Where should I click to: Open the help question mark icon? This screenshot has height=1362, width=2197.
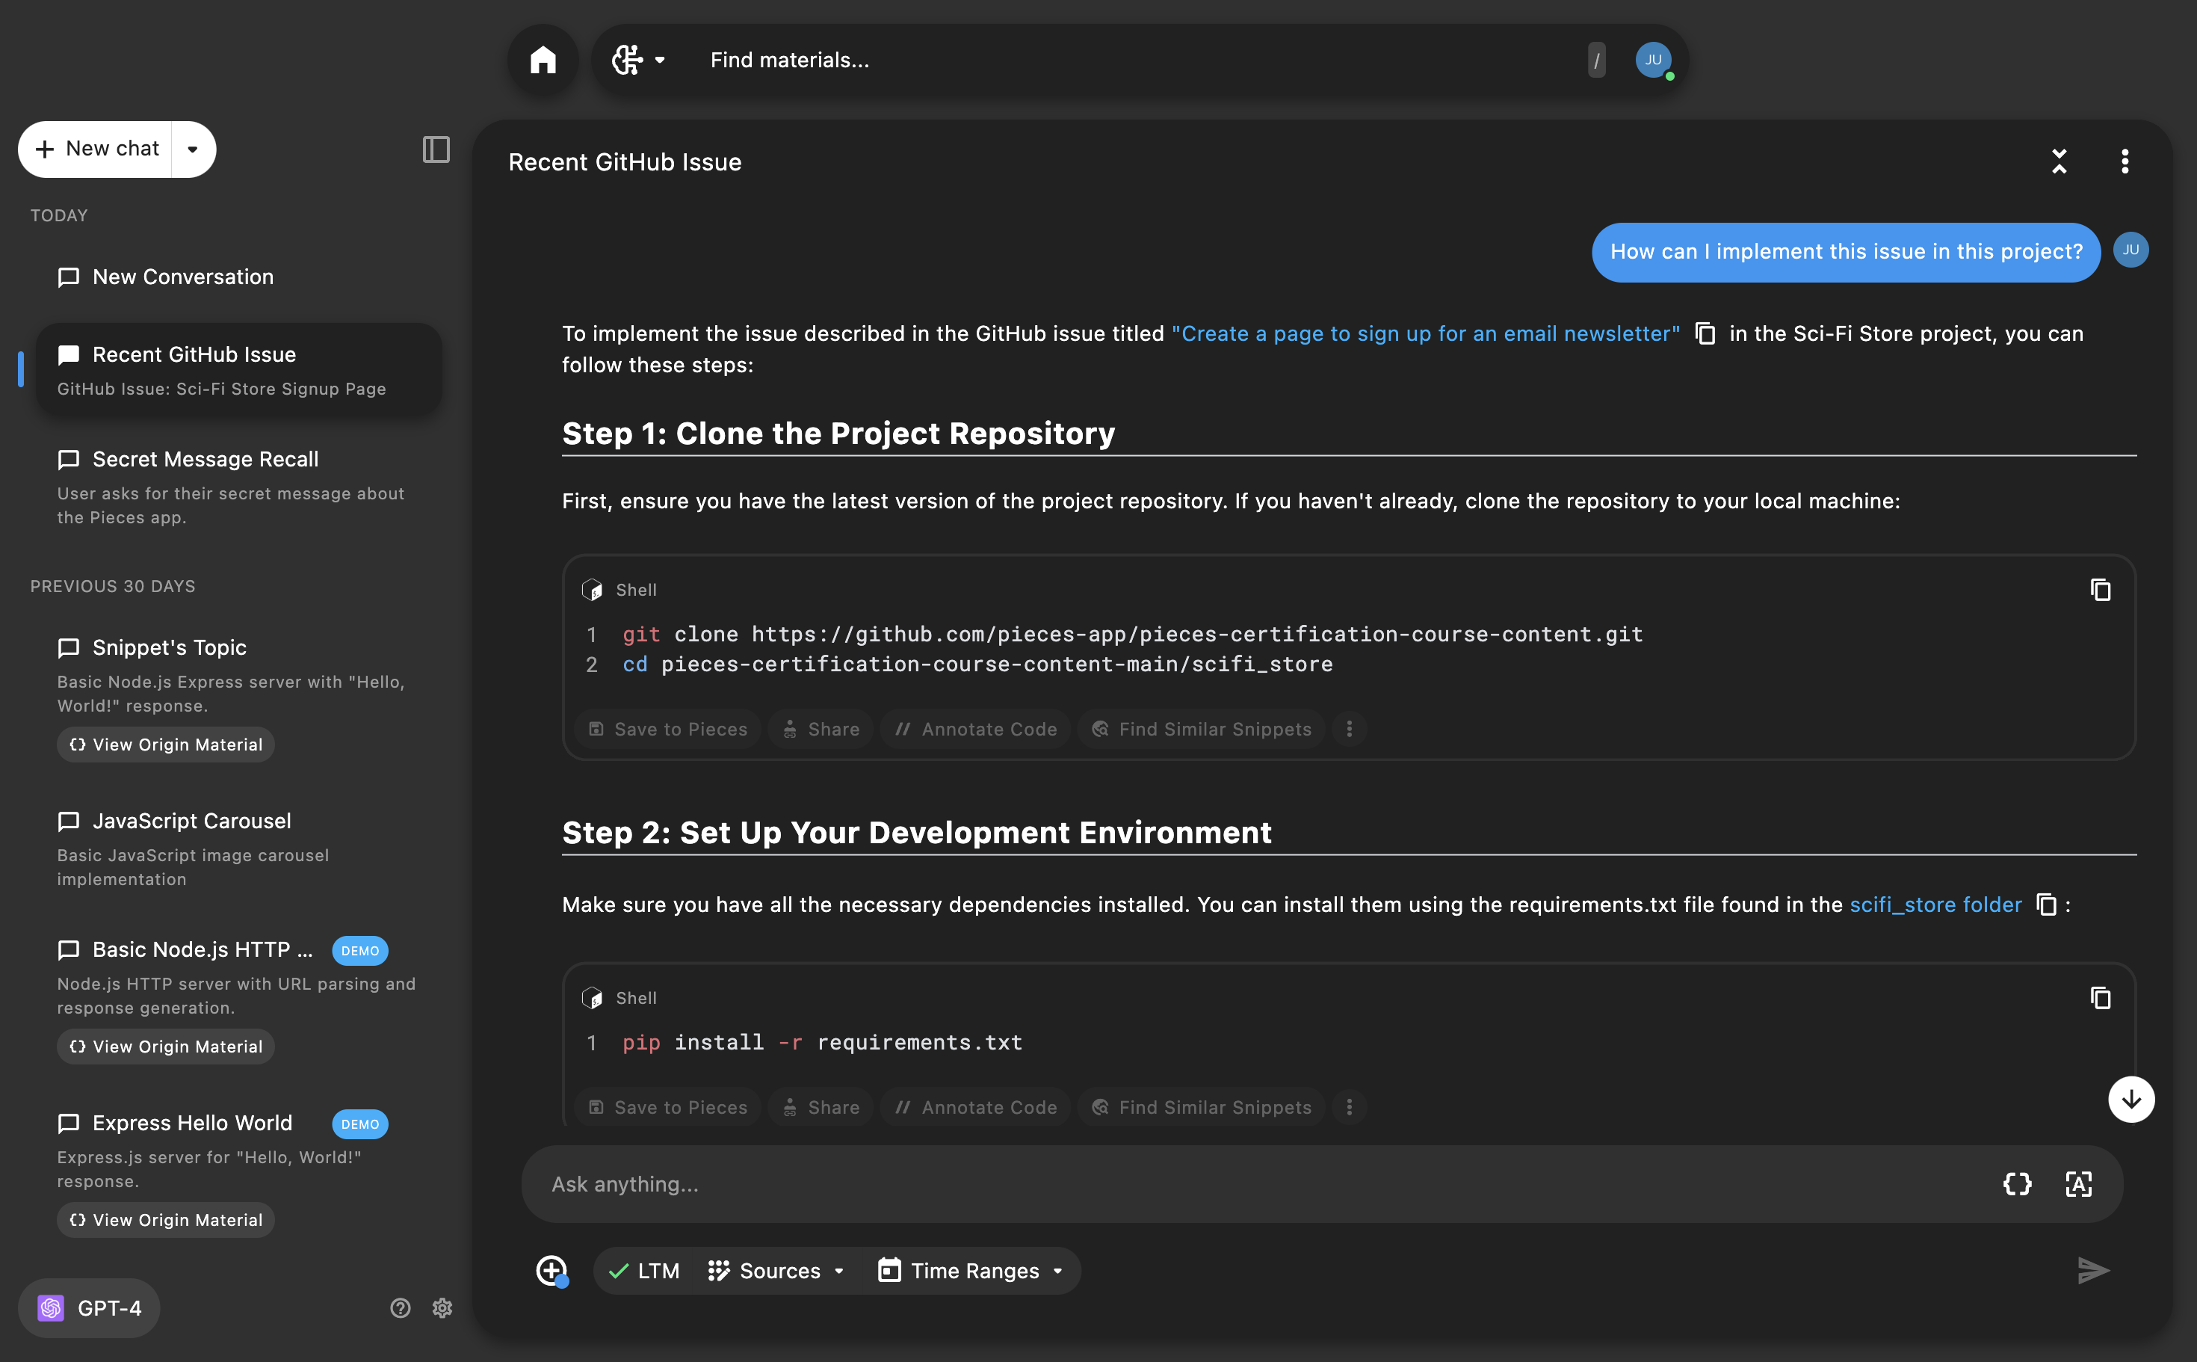point(400,1307)
